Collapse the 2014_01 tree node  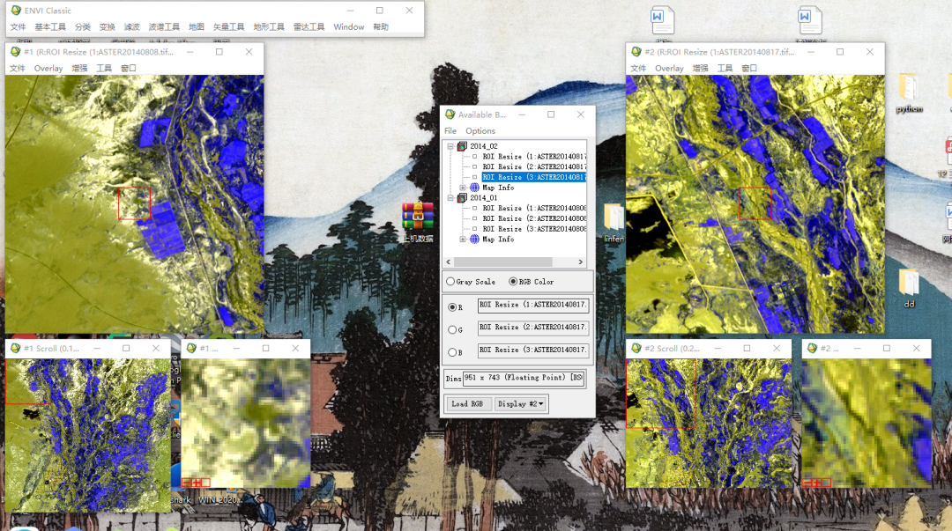pos(450,198)
